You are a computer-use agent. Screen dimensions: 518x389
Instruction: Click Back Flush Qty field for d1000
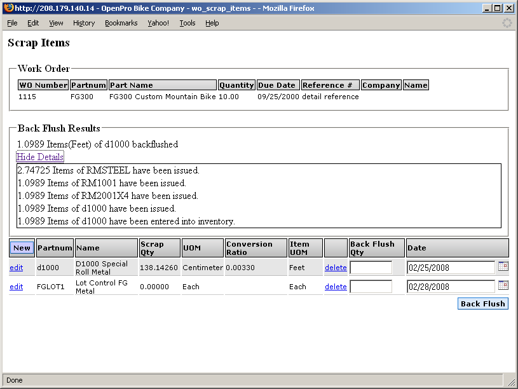coord(371,268)
